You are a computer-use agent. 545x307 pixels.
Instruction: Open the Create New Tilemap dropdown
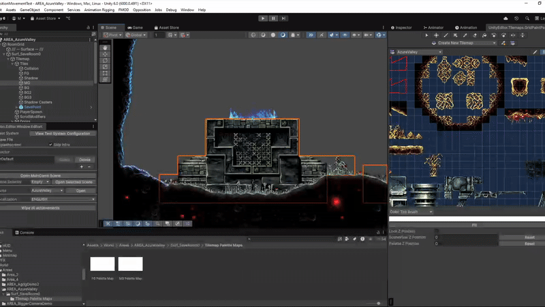click(467, 43)
